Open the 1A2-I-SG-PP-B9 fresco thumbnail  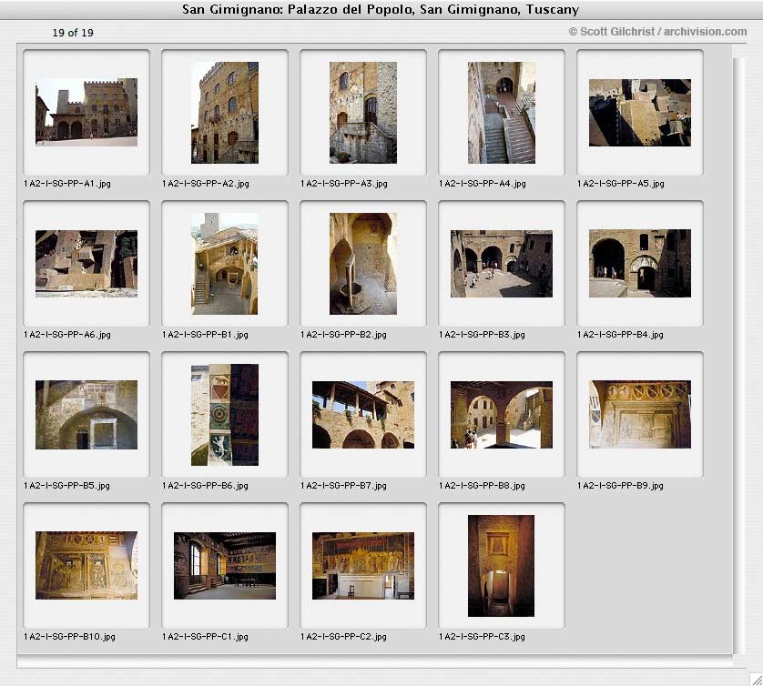[640, 414]
